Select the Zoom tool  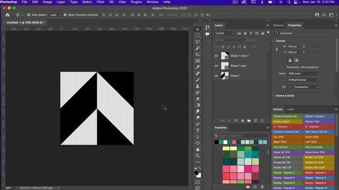tap(198, 156)
